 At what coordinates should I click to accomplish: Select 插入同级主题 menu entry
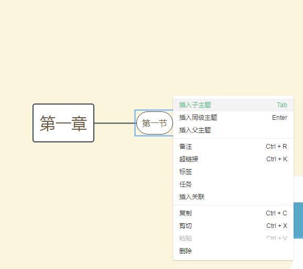point(233,118)
